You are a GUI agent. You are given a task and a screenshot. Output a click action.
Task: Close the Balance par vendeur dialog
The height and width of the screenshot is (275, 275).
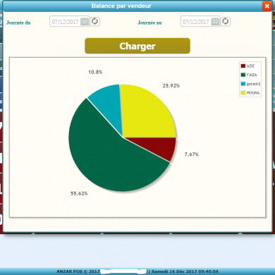point(267,6)
